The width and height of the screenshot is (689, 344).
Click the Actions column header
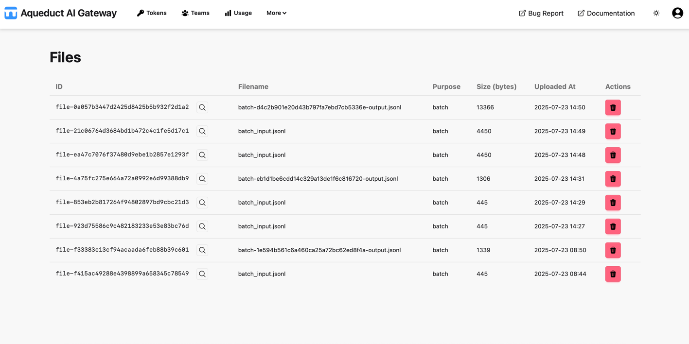point(618,86)
